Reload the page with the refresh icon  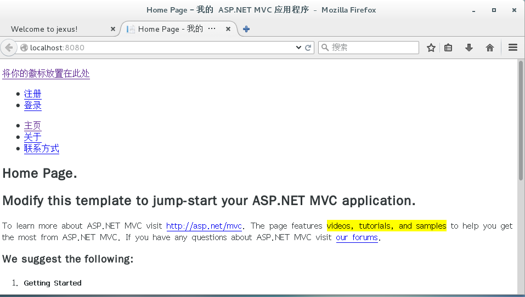[308, 48]
